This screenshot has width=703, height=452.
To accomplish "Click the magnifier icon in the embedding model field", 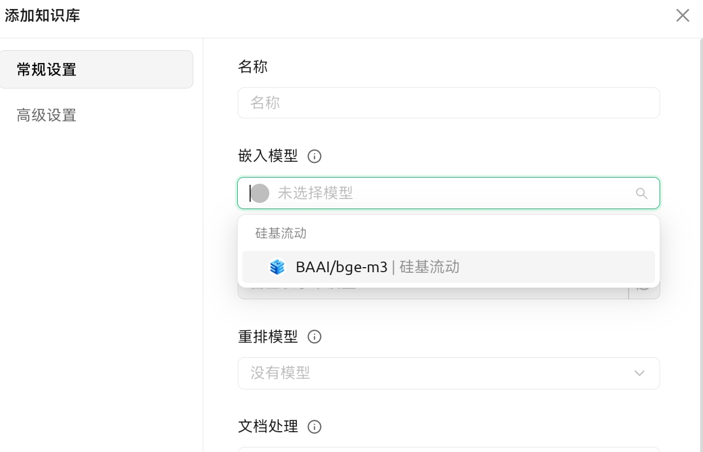I will point(641,193).
